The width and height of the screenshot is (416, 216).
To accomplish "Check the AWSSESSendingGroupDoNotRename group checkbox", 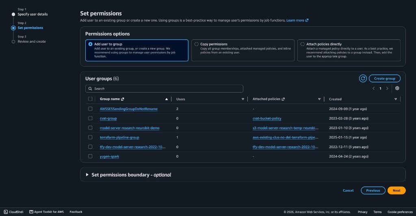I will pos(90,109).
